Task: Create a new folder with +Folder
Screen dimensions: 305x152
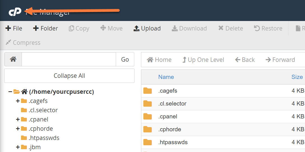Action: pyautogui.click(x=45, y=29)
